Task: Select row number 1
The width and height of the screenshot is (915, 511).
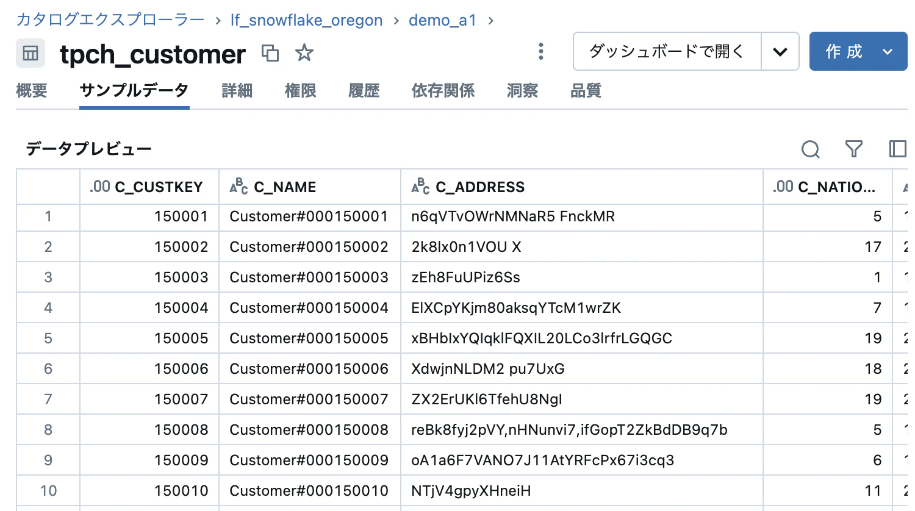Action: [48, 216]
